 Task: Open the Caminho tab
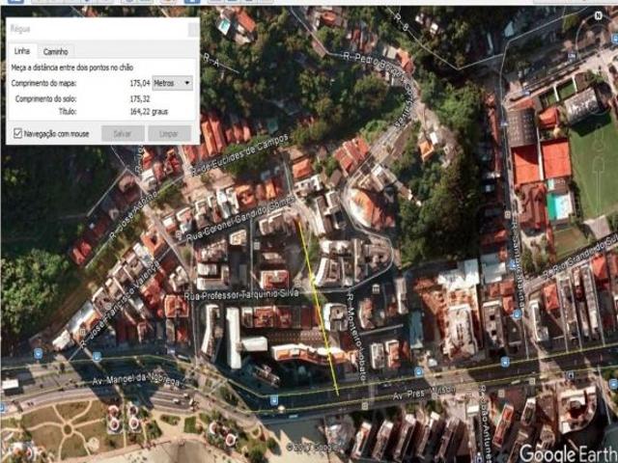pos(55,51)
